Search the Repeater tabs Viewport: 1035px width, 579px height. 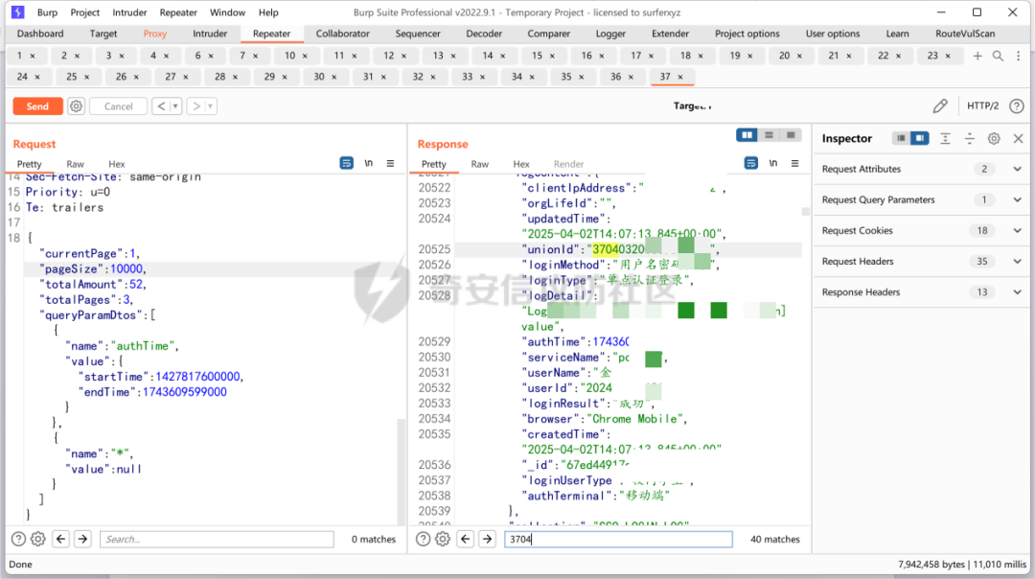[x=998, y=57]
